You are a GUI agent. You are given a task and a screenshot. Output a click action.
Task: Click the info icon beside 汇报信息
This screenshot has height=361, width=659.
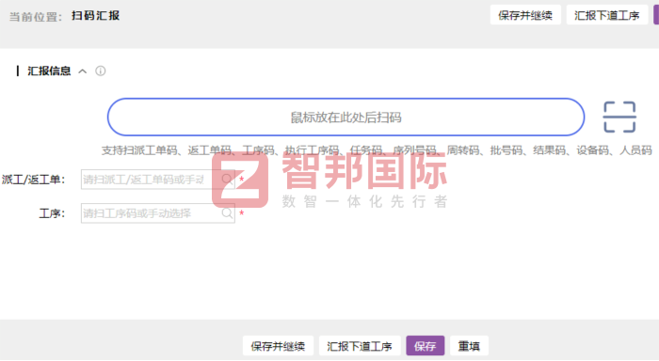[101, 71]
